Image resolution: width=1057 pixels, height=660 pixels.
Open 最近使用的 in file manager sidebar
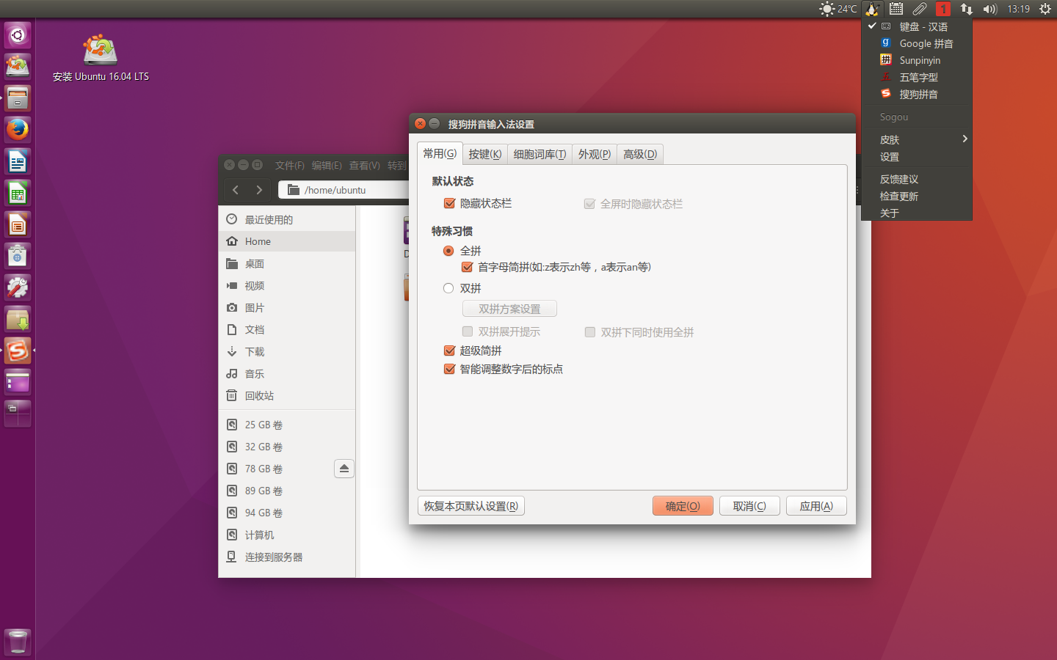pos(287,219)
